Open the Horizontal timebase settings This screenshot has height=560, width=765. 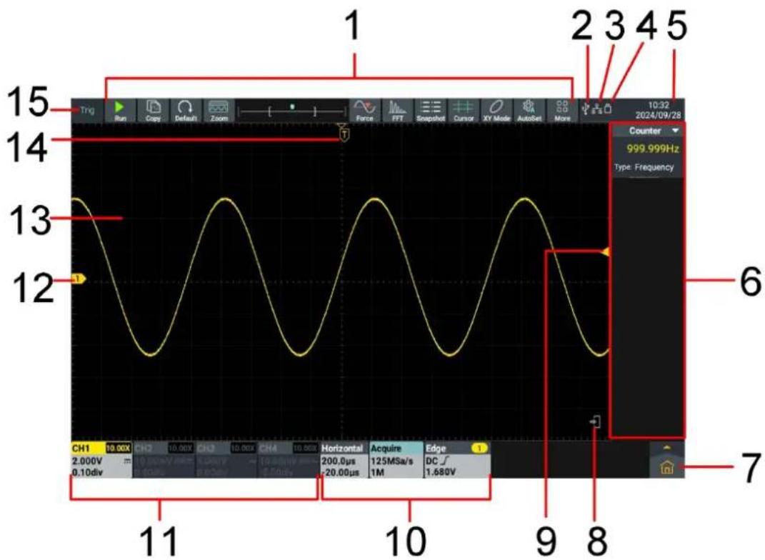(x=344, y=461)
